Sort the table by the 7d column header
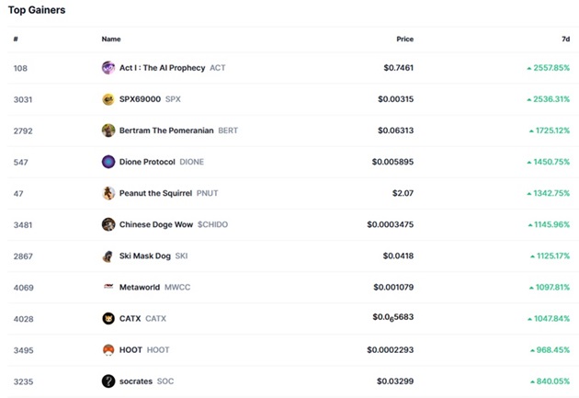Viewport: 579px width, 398px height. pos(566,39)
